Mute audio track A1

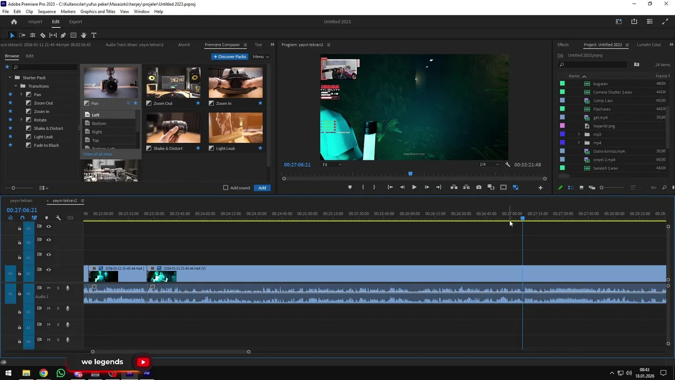49,288
